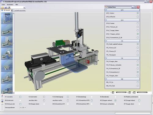The image size is (153, 115).
Task: Click the save disk icon in toolbar
Action: [6, 7]
